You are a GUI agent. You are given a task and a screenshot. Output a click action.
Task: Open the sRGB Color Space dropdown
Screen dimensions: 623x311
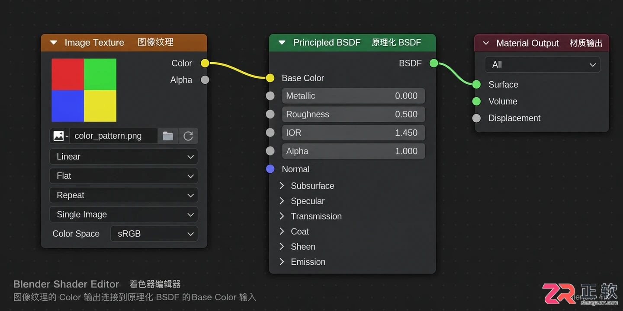pyautogui.click(x=154, y=234)
